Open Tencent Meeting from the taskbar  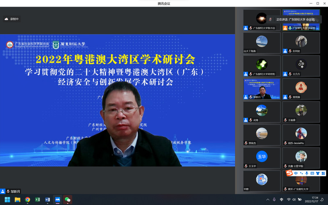[x=58, y=200]
